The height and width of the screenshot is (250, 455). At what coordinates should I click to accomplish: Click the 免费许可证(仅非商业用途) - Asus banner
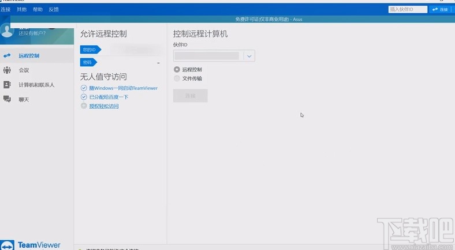click(x=268, y=20)
